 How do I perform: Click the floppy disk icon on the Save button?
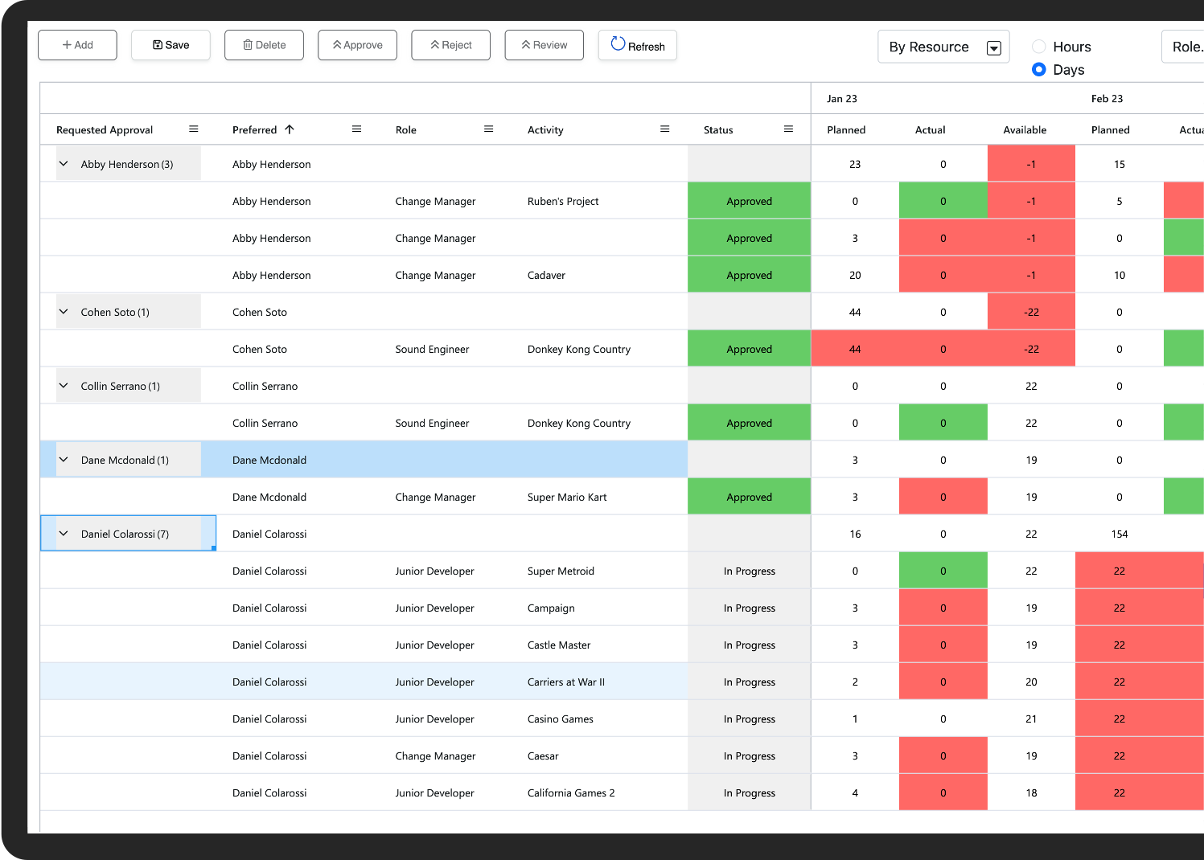click(157, 45)
